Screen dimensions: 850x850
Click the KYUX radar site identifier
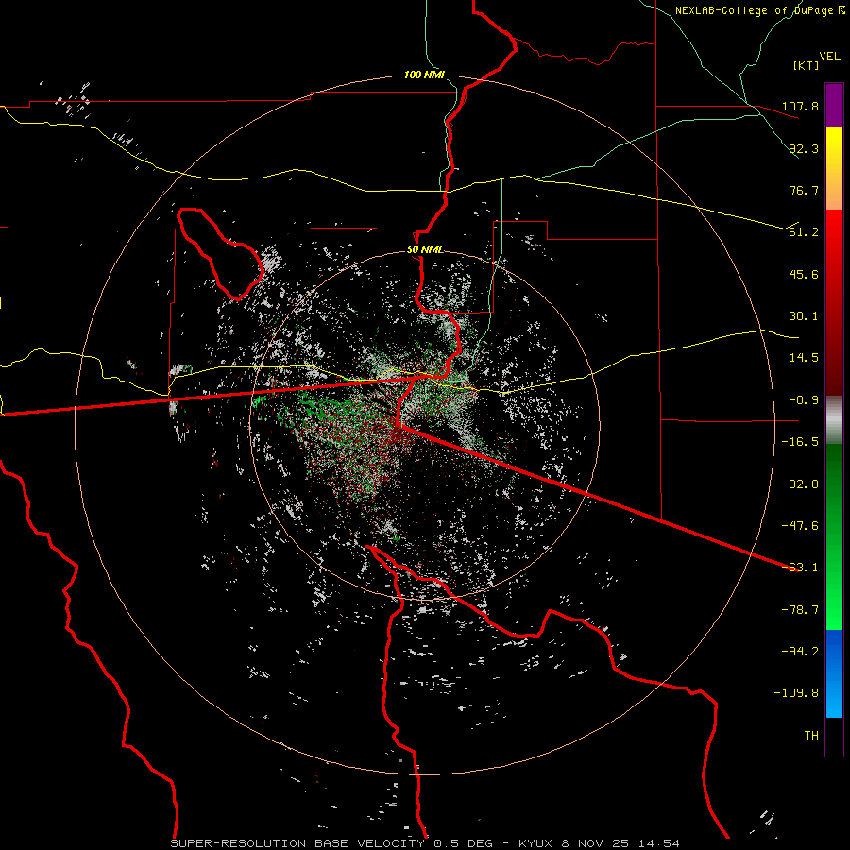coord(536,843)
